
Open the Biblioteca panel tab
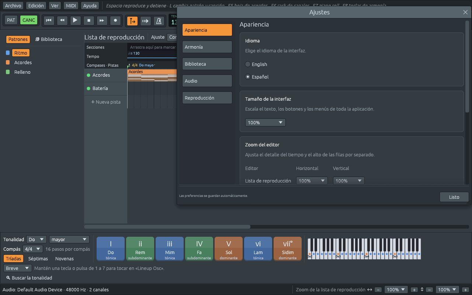[49, 39]
